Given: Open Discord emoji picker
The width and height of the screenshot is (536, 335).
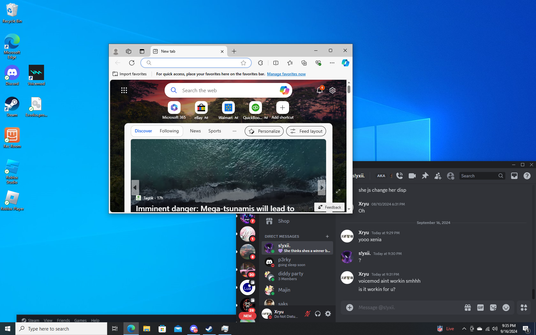Looking at the screenshot, I should tap(506, 308).
